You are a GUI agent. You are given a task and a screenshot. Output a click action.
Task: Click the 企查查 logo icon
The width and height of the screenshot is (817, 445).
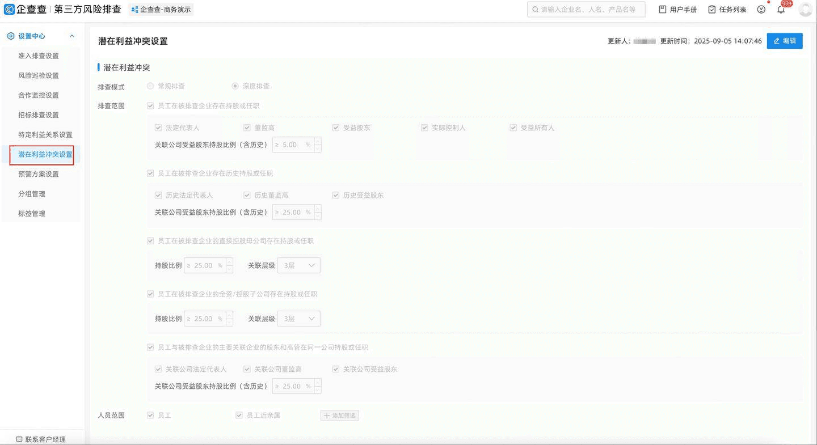click(9, 9)
